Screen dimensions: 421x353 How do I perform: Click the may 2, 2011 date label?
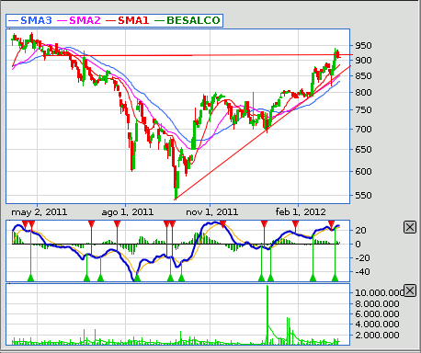40,212
